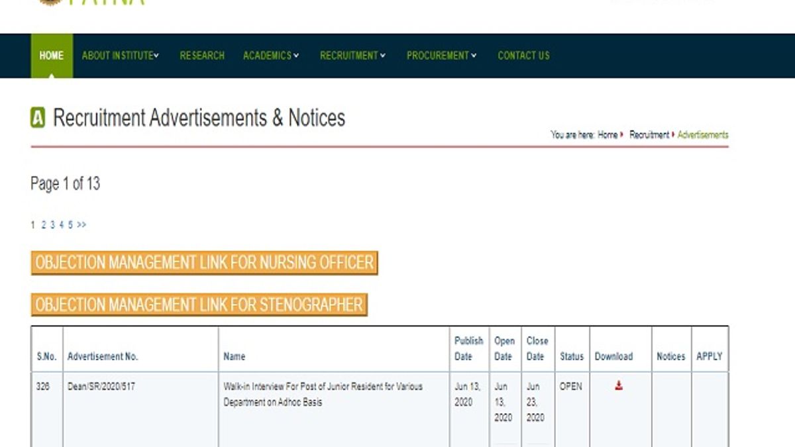795x447 pixels.
Task: Expand the PROCUREMENT dropdown menu
Action: pyautogui.click(x=441, y=56)
